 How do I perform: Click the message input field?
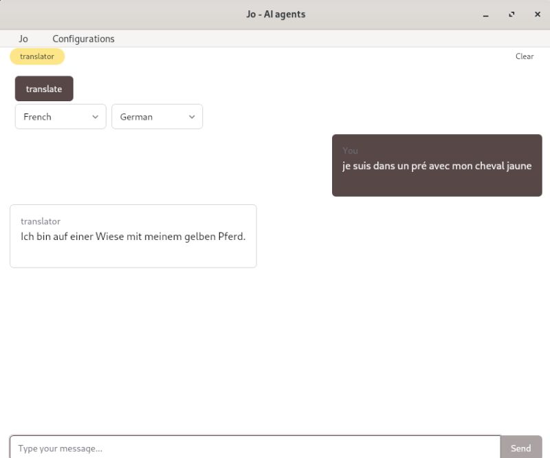point(255,448)
